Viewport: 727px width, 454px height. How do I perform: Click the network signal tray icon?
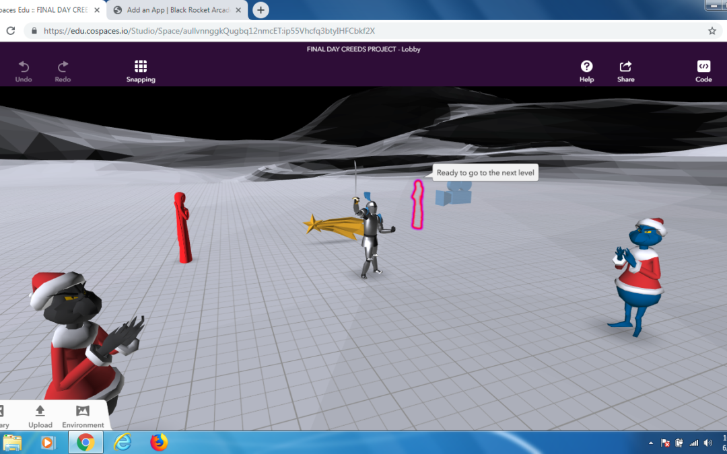click(693, 443)
